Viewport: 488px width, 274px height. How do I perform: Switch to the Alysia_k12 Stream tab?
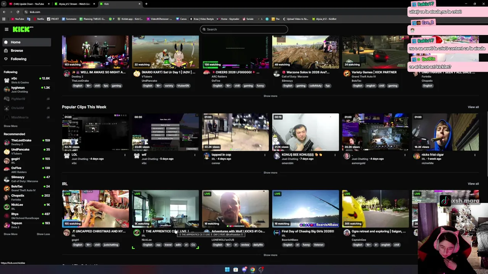pos(75,4)
